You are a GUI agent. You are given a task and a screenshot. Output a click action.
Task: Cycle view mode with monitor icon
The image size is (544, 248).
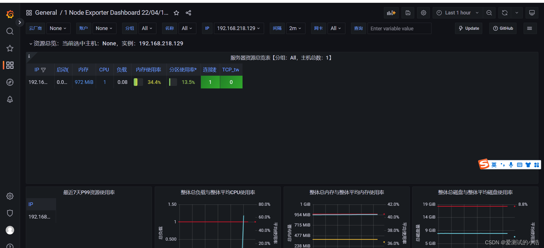pyautogui.click(x=532, y=13)
